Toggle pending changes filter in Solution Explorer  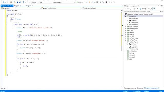[x=134, y=9]
